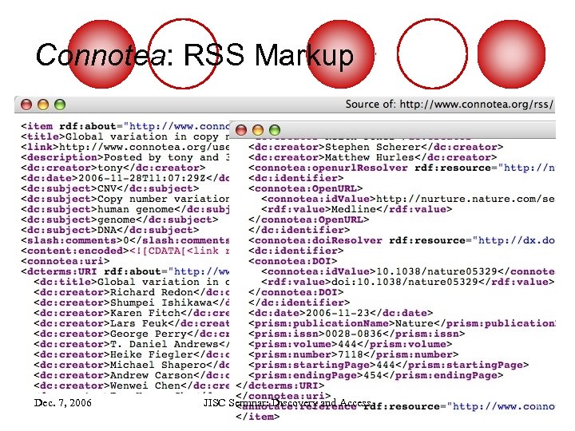575x431 pixels.
Task: Click the opening '<connotea:OpenURL>' tag line
Action: [305, 188]
